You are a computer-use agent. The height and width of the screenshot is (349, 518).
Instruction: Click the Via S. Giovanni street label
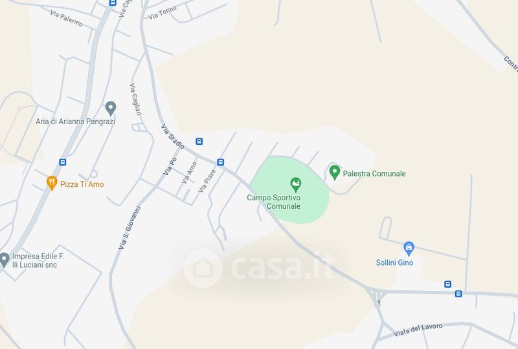pyautogui.click(x=129, y=227)
